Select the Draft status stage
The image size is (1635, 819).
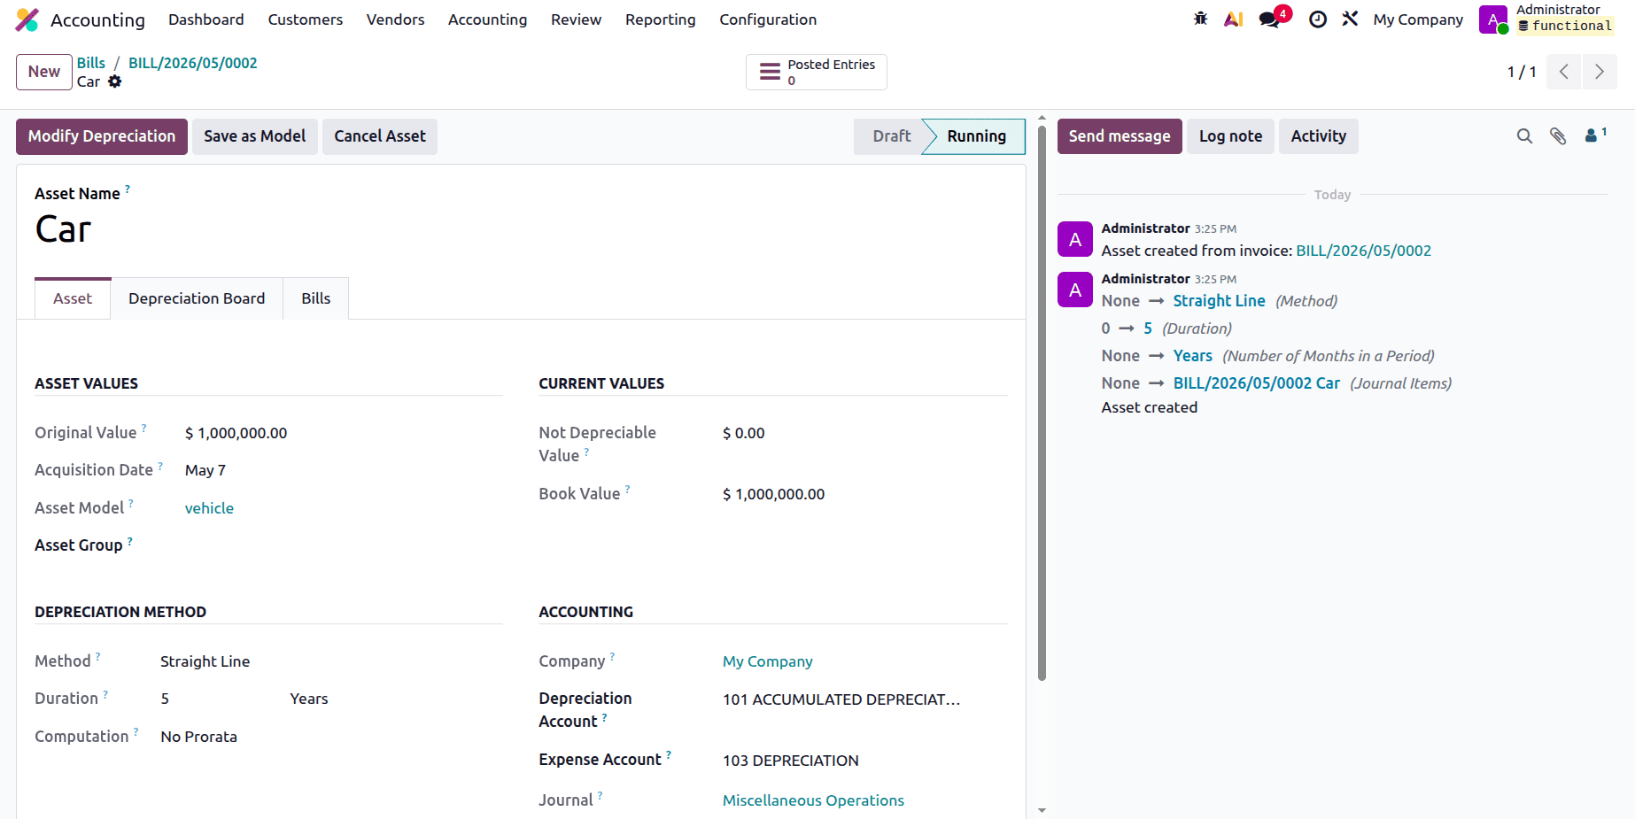(x=889, y=136)
